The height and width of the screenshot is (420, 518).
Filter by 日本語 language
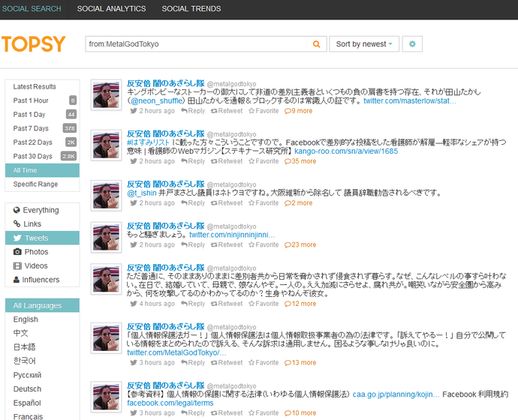tap(24, 347)
